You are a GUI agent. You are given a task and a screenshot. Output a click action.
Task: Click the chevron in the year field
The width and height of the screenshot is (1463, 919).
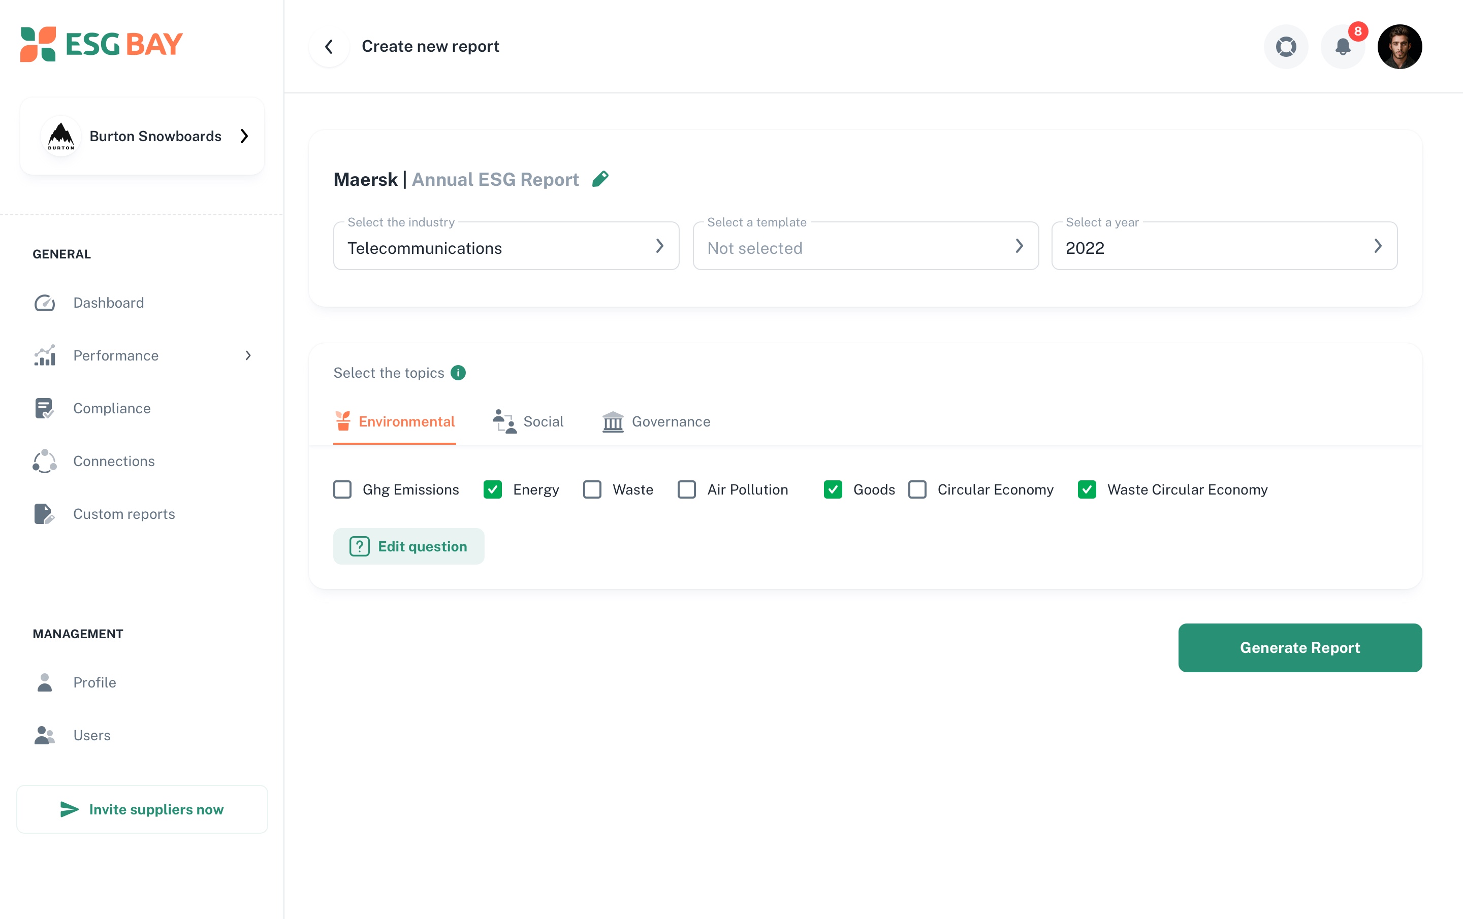(x=1377, y=246)
